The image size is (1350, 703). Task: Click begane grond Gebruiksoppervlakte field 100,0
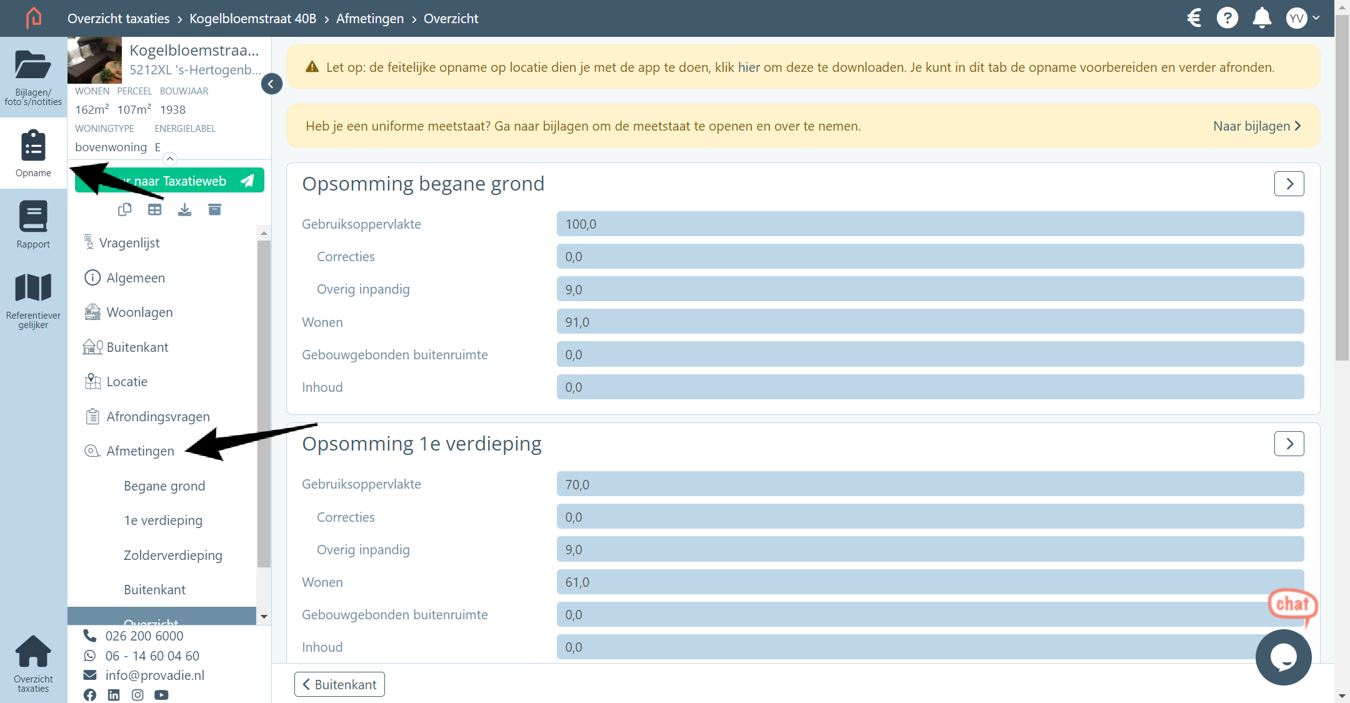tap(930, 224)
